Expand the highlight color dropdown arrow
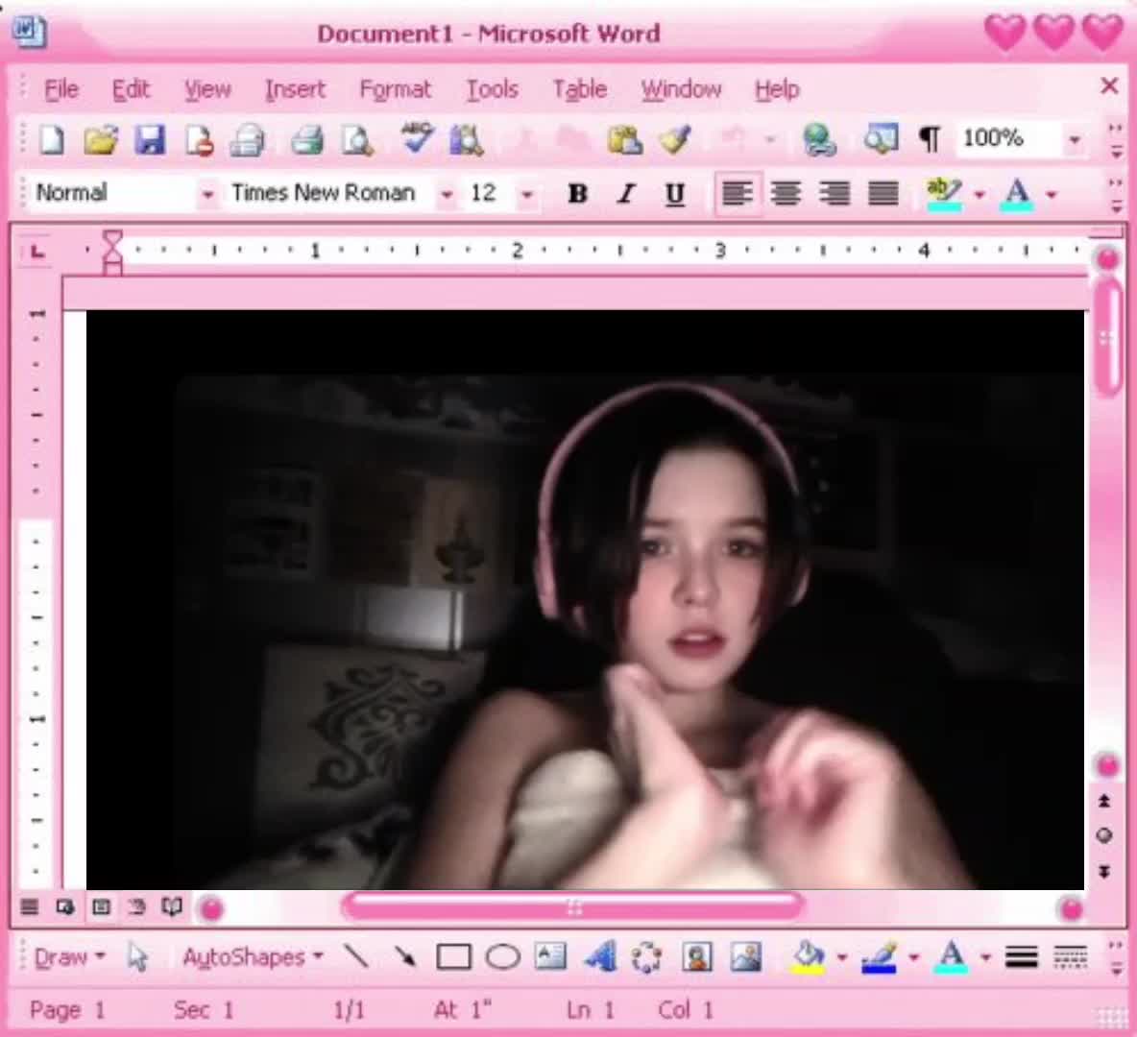1137x1037 pixels. click(x=980, y=194)
